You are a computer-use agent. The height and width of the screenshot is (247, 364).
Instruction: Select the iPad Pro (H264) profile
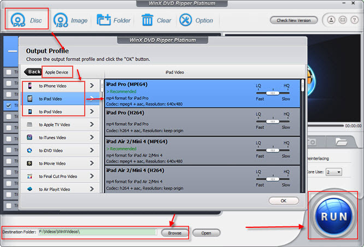tap(202, 122)
